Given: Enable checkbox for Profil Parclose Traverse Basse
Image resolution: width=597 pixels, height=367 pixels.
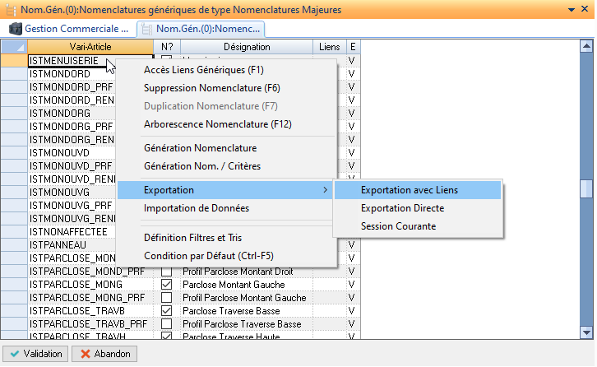Looking at the screenshot, I should coord(167,324).
